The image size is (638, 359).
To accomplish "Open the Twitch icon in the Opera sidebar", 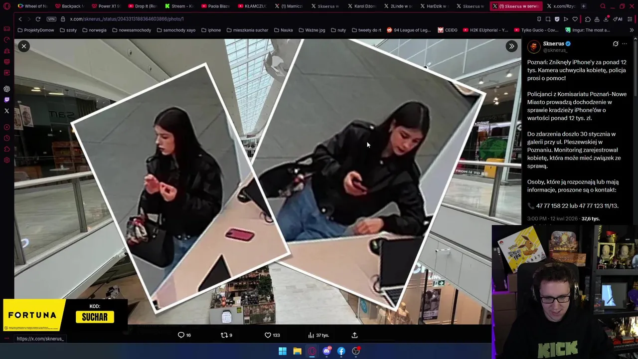I will point(6,100).
